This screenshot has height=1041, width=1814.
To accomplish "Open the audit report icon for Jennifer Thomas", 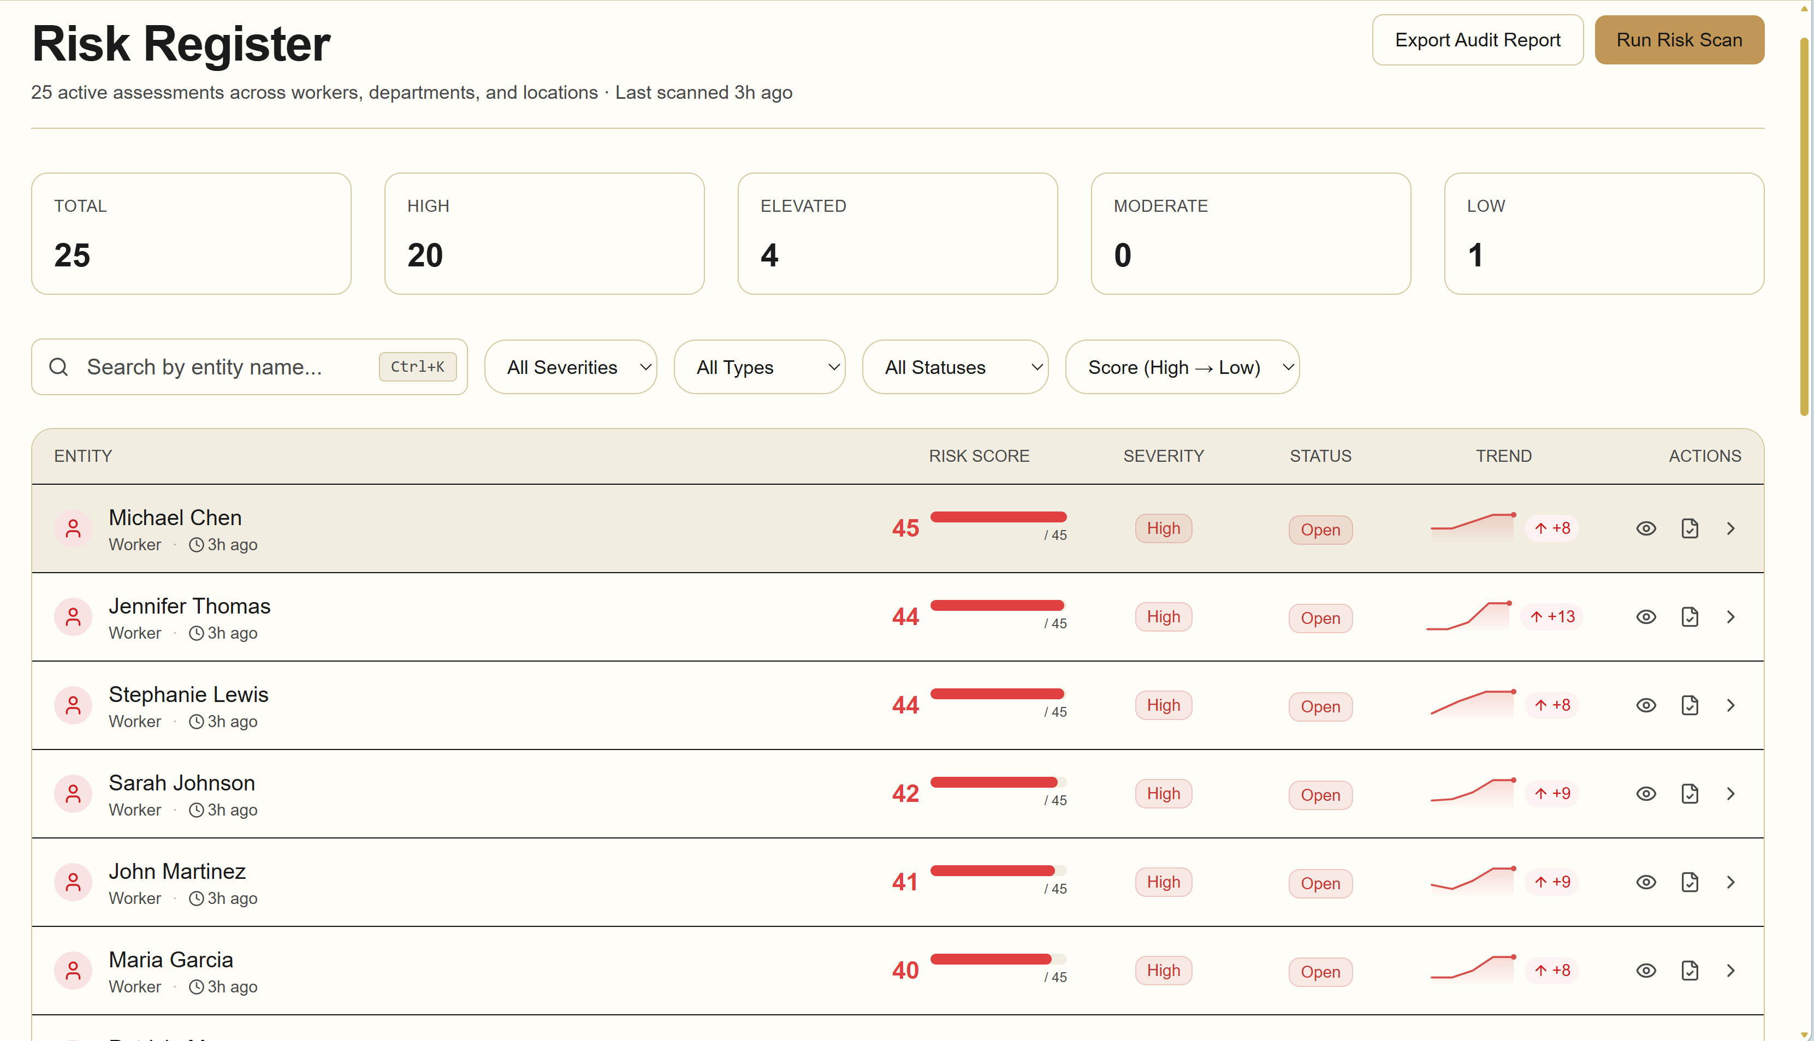I will [1690, 616].
